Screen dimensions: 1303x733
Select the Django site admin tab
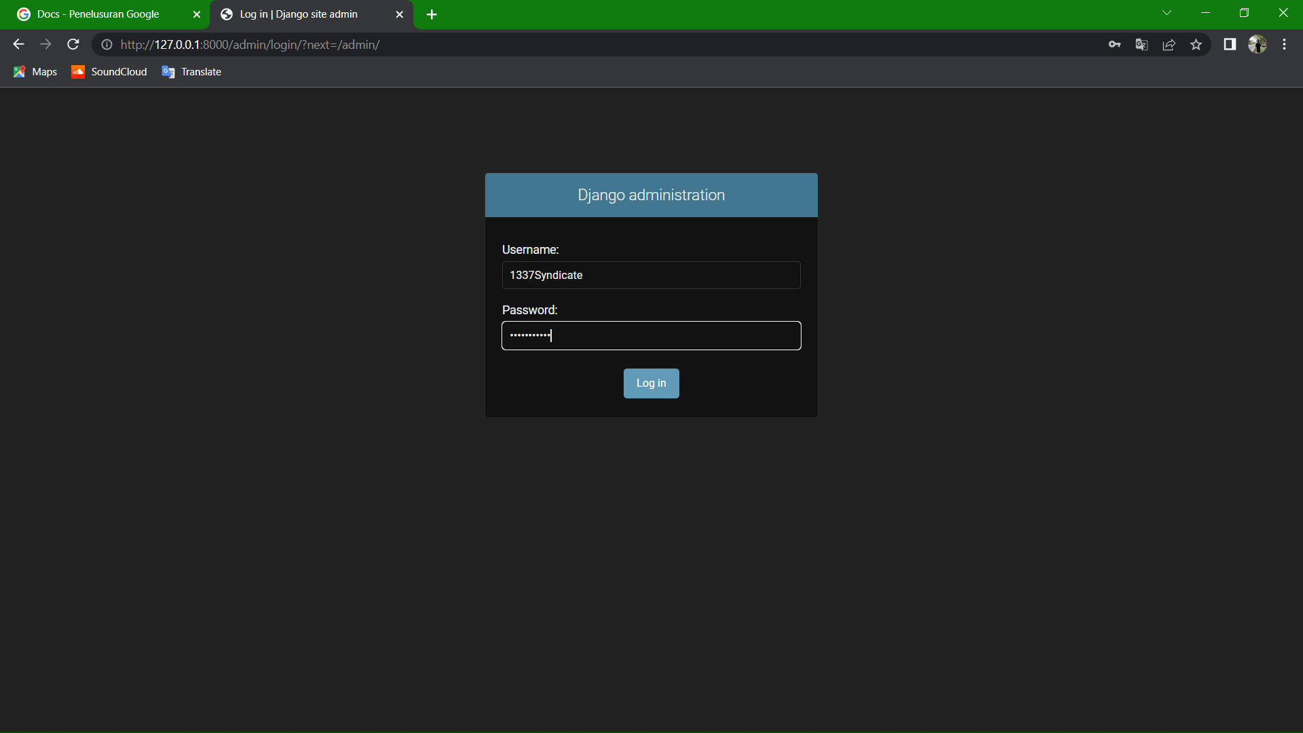[x=299, y=14]
